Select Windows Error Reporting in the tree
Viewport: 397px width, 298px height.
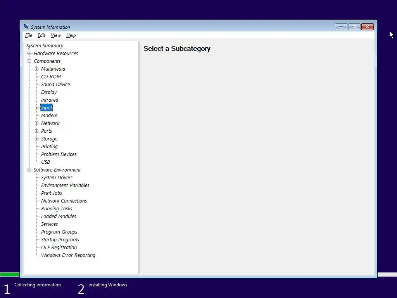pos(68,255)
